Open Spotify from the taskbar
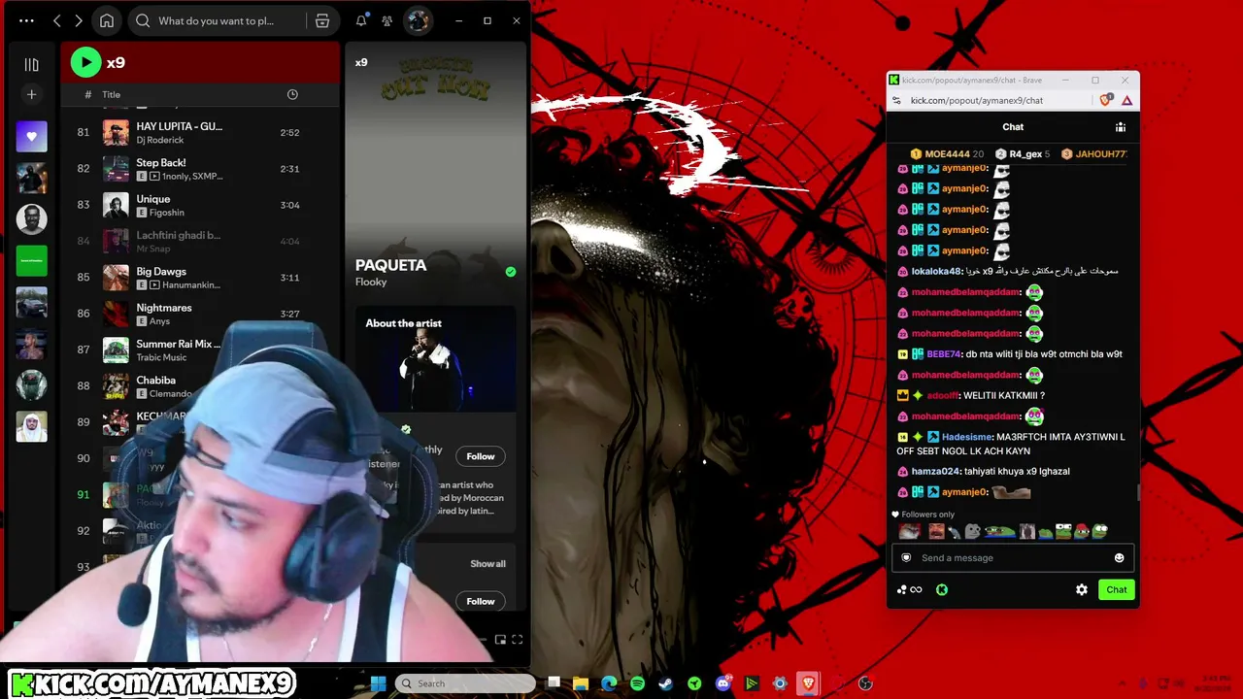This screenshot has height=699, width=1243. [637, 683]
